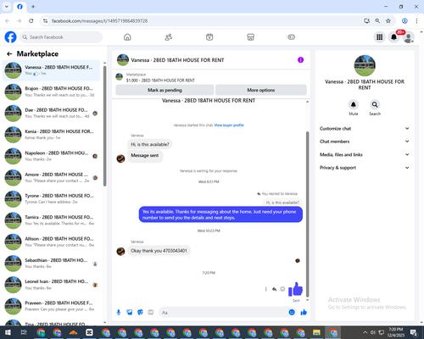Open the Windows Start menu
Screen dimensions: 424x339
click(8, 332)
